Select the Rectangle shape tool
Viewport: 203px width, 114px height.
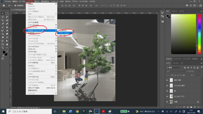pos(3,44)
